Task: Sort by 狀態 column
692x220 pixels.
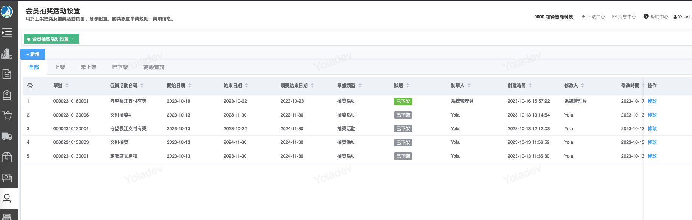Action: tap(408, 86)
